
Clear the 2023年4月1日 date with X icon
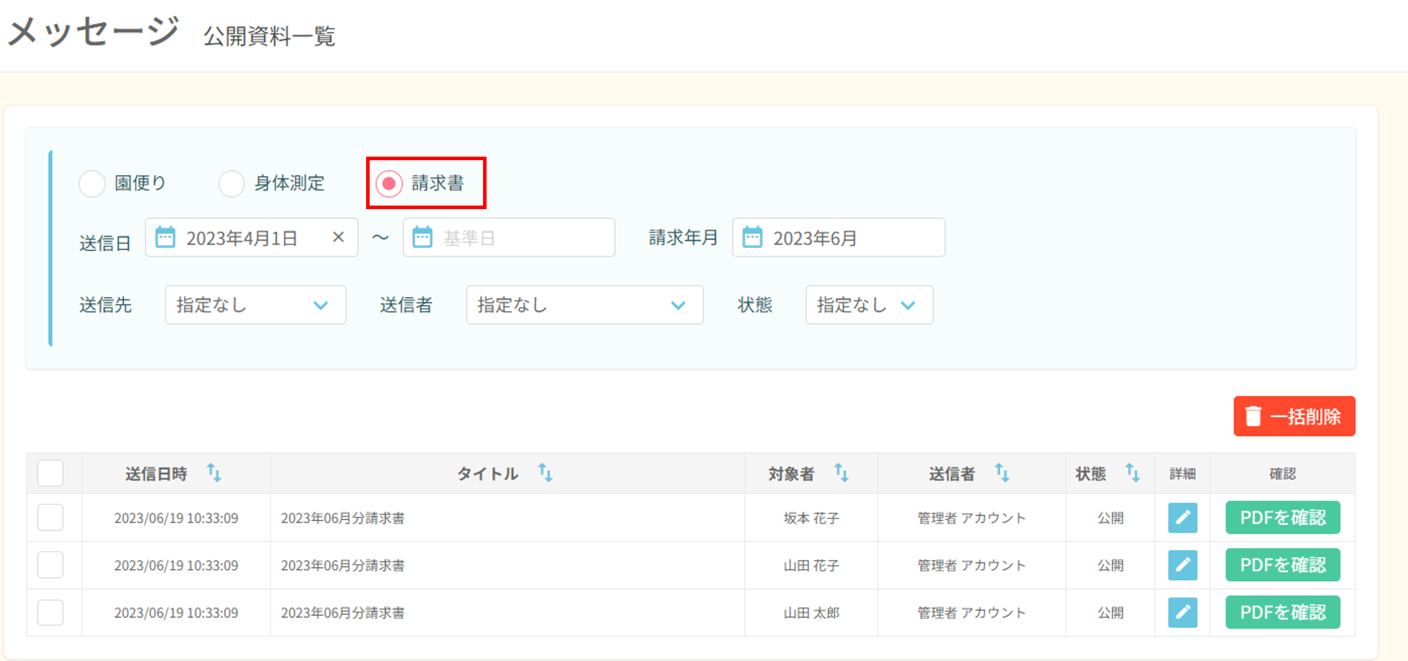(338, 237)
